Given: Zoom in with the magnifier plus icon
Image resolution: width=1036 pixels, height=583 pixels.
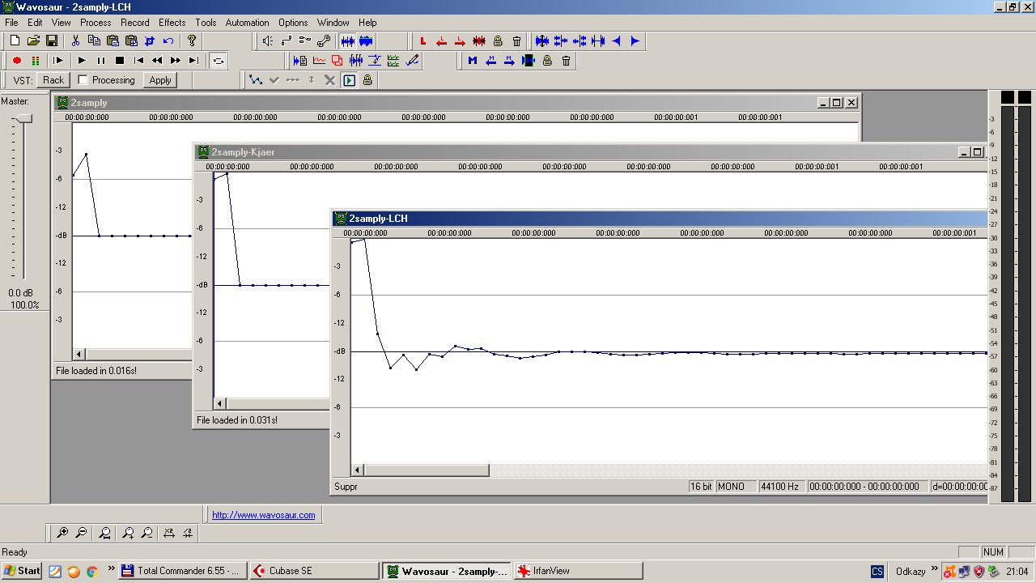Looking at the screenshot, I should click(62, 533).
